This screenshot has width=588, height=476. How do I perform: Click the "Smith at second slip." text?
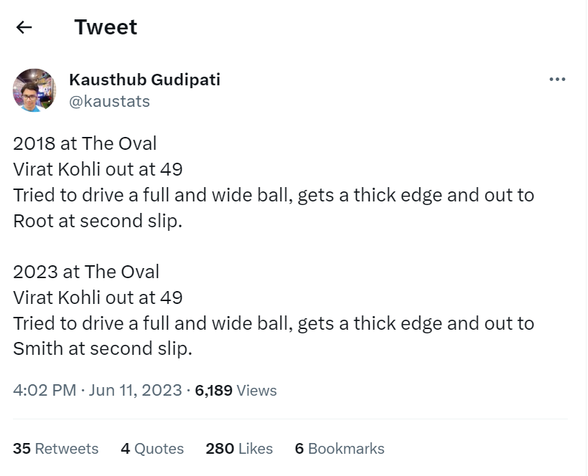103,349
